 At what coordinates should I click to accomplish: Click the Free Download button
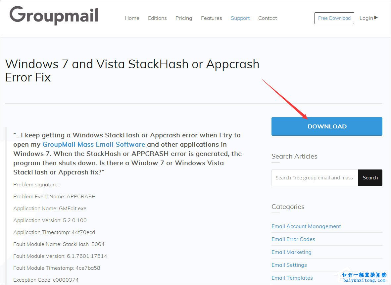[x=334, y=18]
